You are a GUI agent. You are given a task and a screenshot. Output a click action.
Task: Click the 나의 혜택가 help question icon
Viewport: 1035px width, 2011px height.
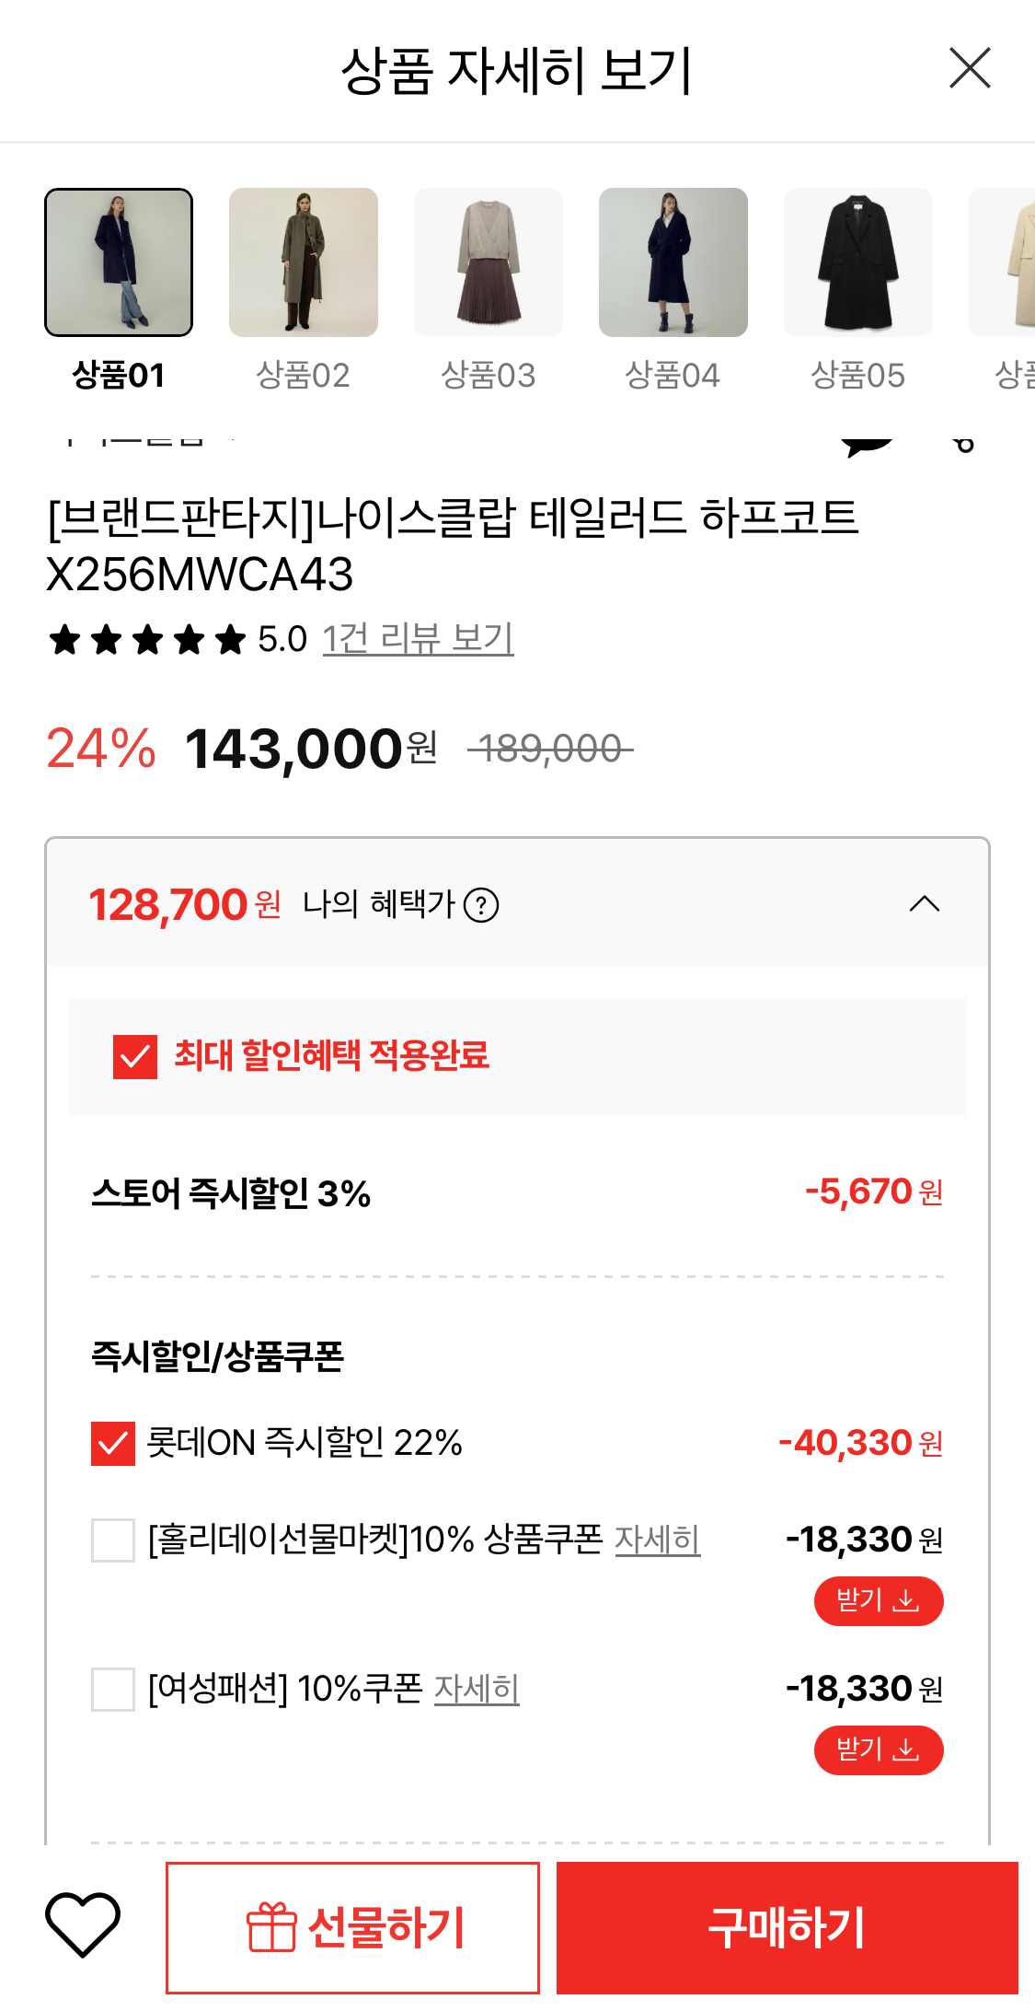click(x=481, y=905)
